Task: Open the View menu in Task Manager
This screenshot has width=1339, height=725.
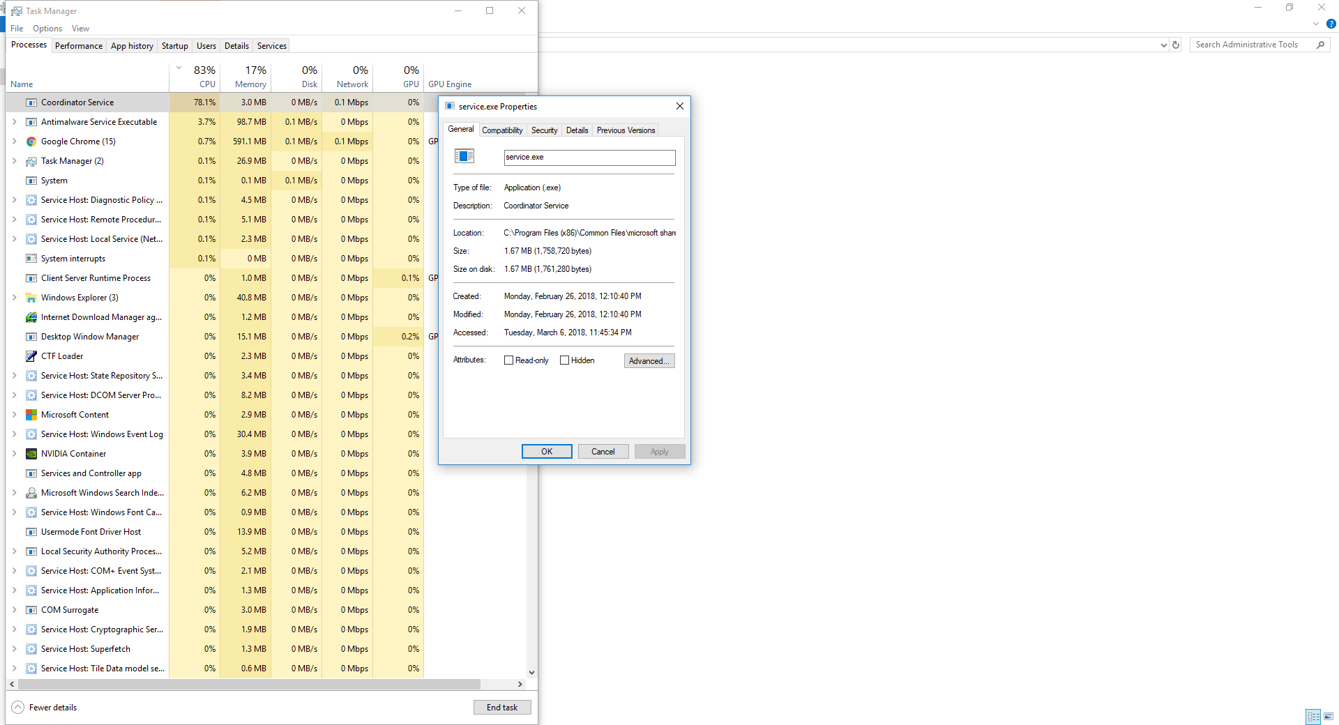Action: click(80, 29)
